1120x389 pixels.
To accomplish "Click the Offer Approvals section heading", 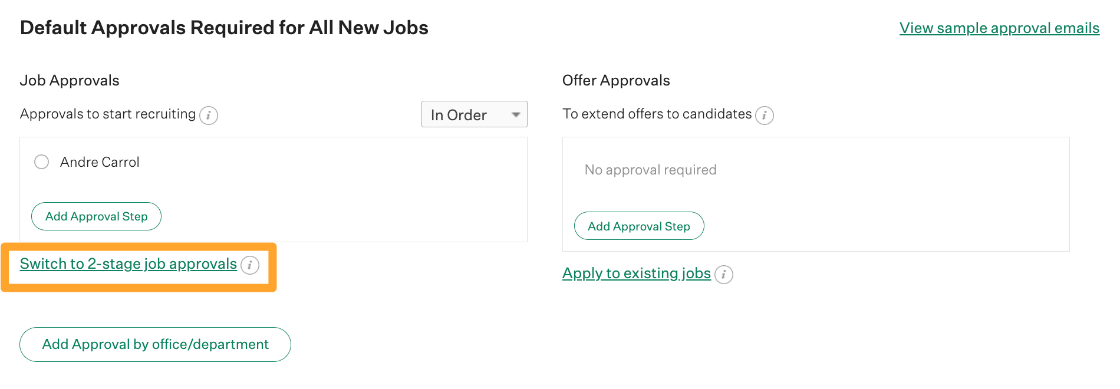I will (616, 81).
